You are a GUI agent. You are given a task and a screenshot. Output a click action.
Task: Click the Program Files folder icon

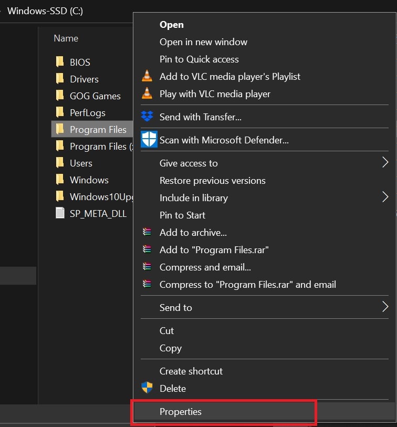click(60, 129)
